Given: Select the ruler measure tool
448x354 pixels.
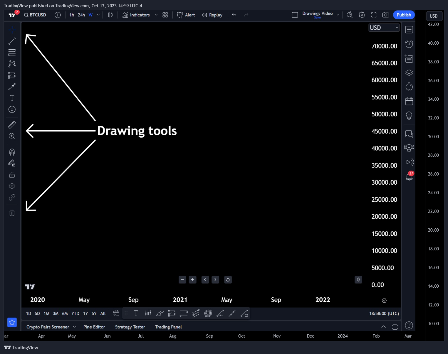Looking at the screenshot, I should pos(12,125).
